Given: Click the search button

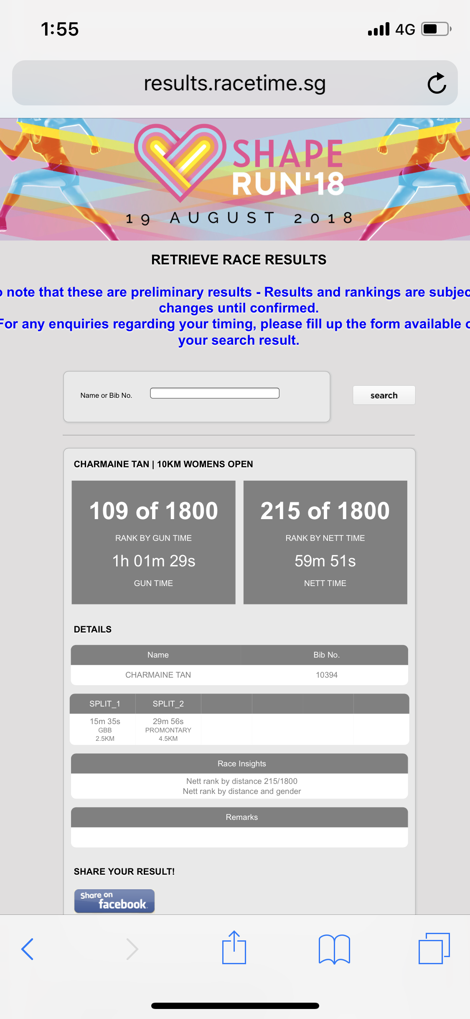Looking at the screenshot, I should [x=384, y=395].
